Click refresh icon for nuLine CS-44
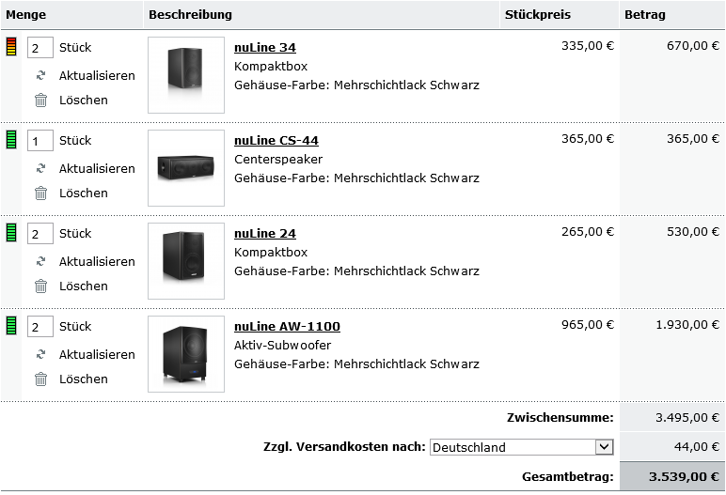This screenshot has width=726, height=495. click(40, 168)
